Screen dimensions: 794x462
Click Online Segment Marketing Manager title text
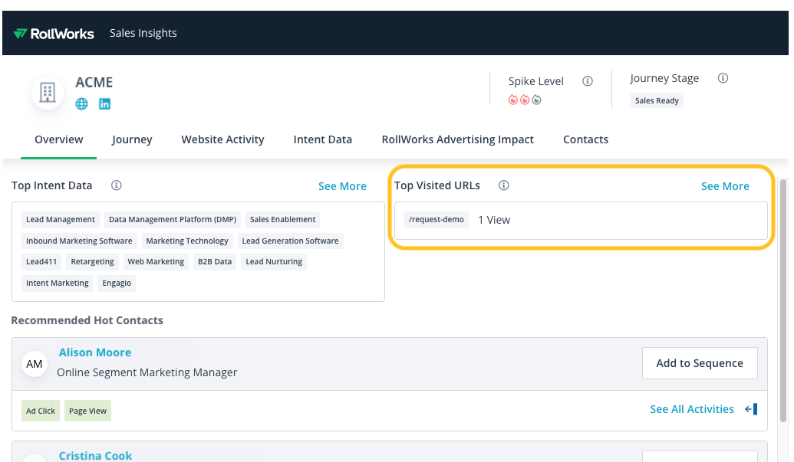[147, 372]
